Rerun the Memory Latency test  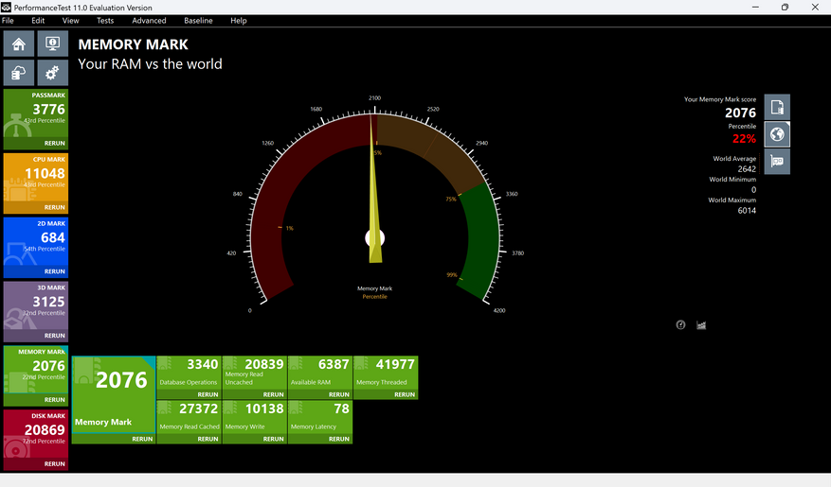(x=339, y=439)
